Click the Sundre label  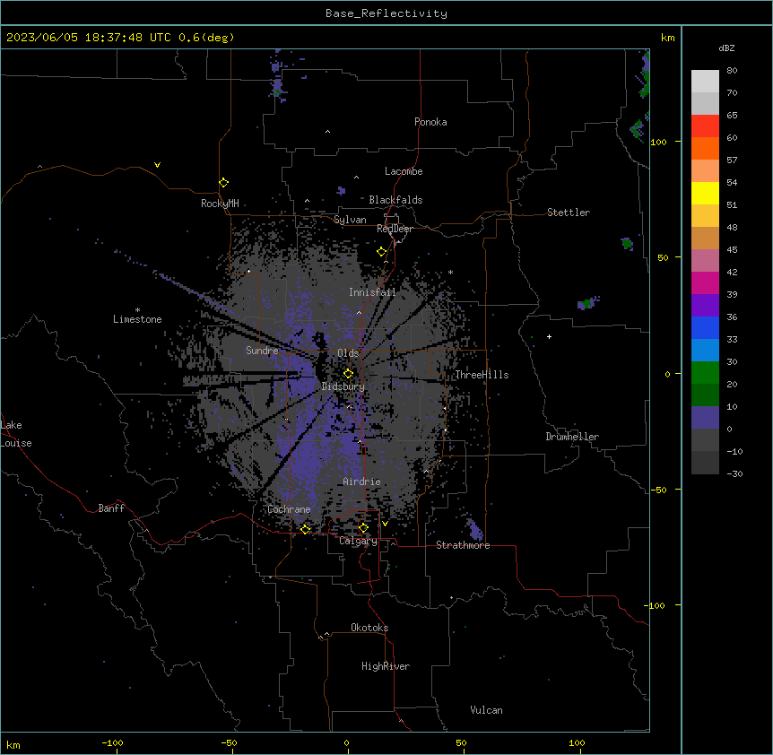tap(262, 351)
